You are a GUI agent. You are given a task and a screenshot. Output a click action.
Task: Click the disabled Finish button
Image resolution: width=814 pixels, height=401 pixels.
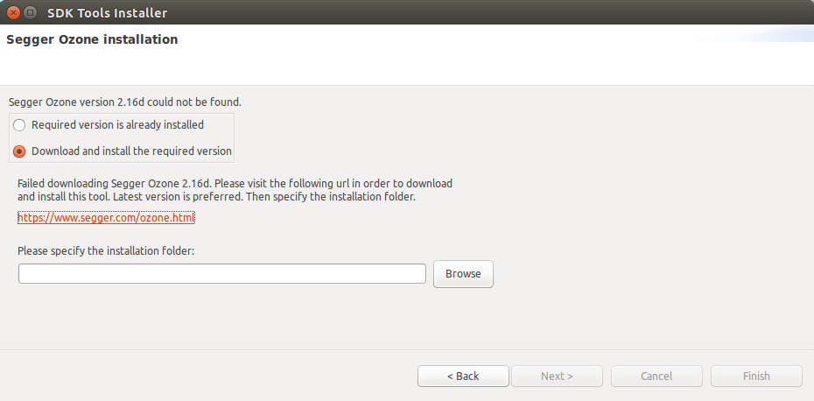click(x=756, y=376)
